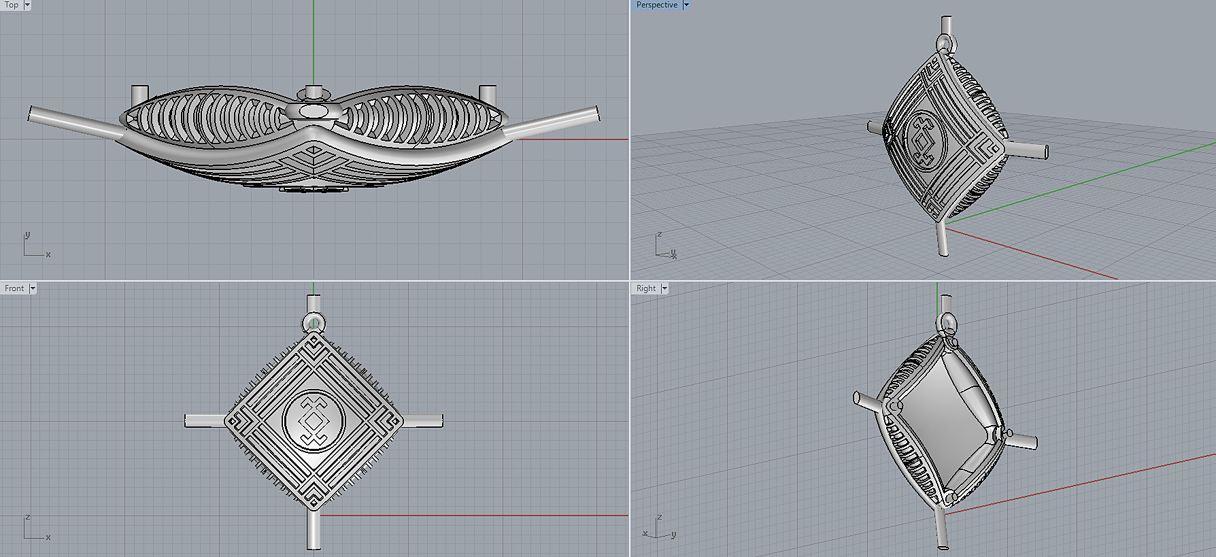Screen dimensions: 1216x557
Task: Click the Right viewport title label
Action: pyautogui.click(x=645, y=288)
